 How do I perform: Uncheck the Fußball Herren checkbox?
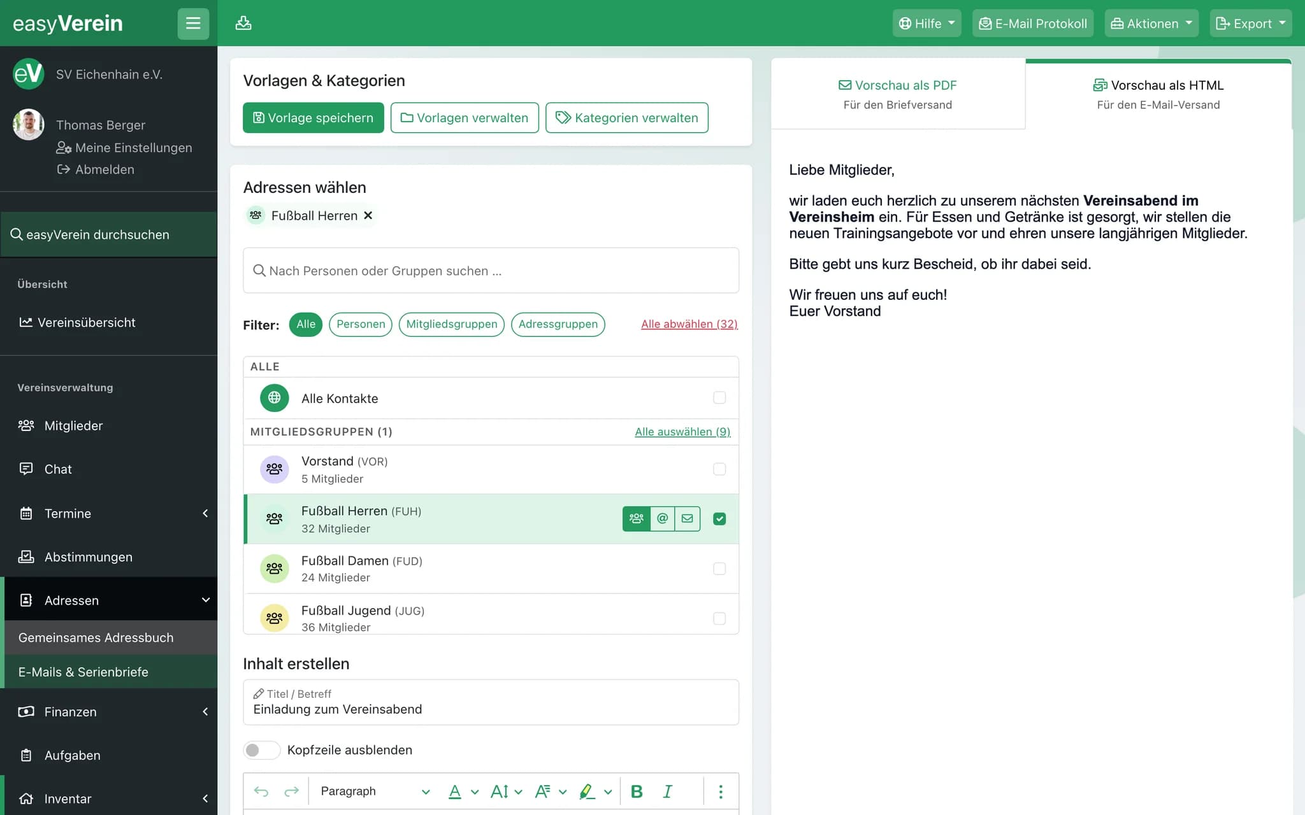click(x=719, y=519)
